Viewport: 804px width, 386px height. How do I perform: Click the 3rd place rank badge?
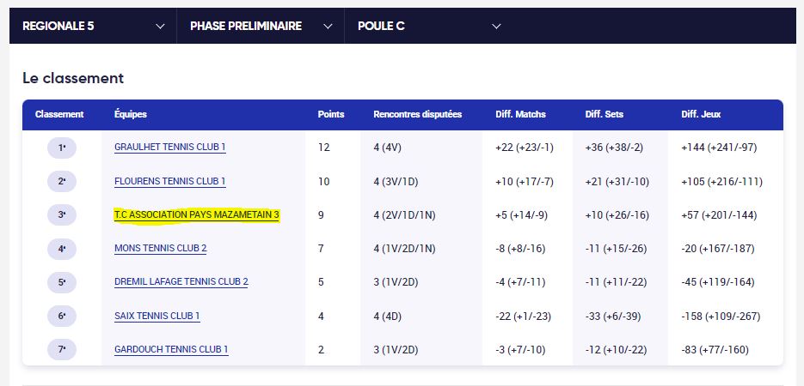coord(62,215)
